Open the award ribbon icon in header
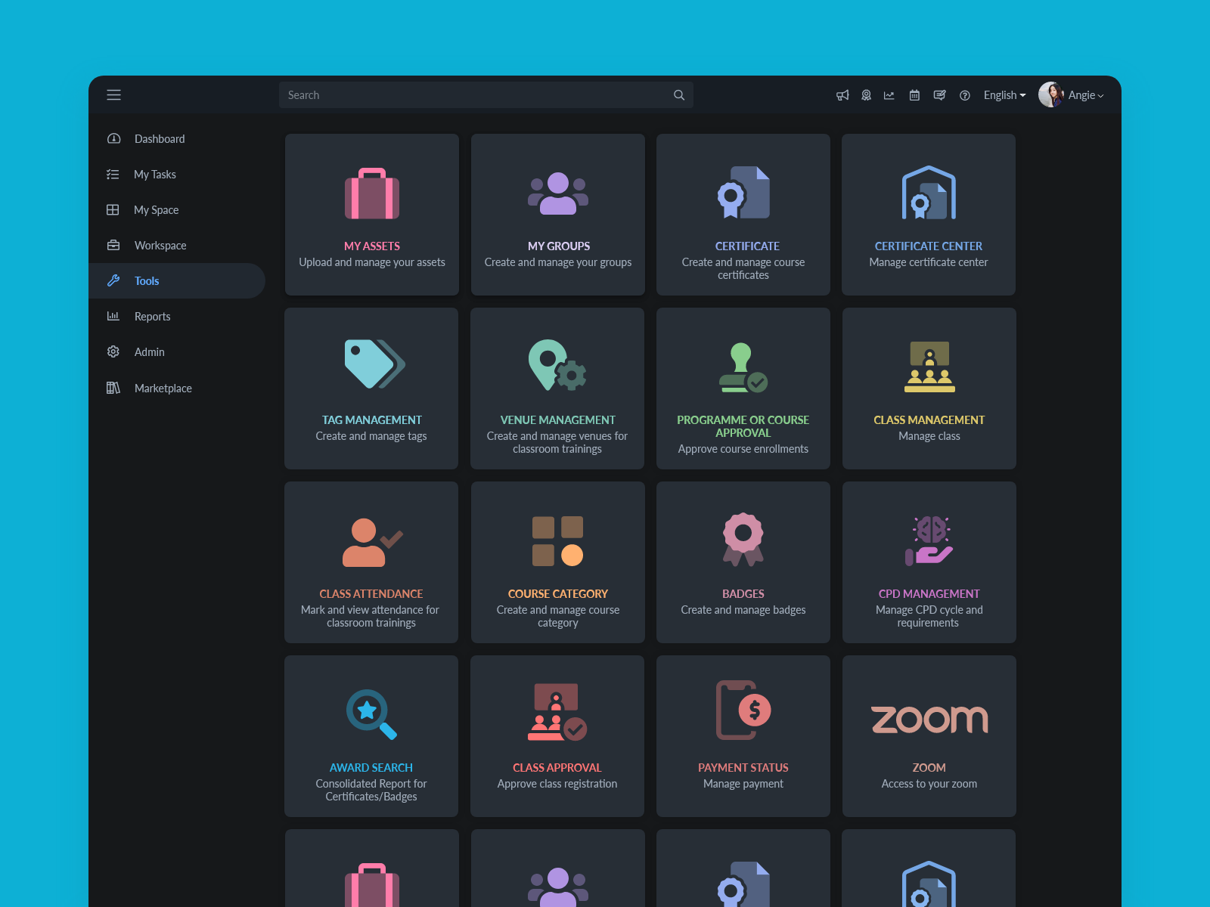This screenshot has height=907, width=1210. [x=867, y=95]
